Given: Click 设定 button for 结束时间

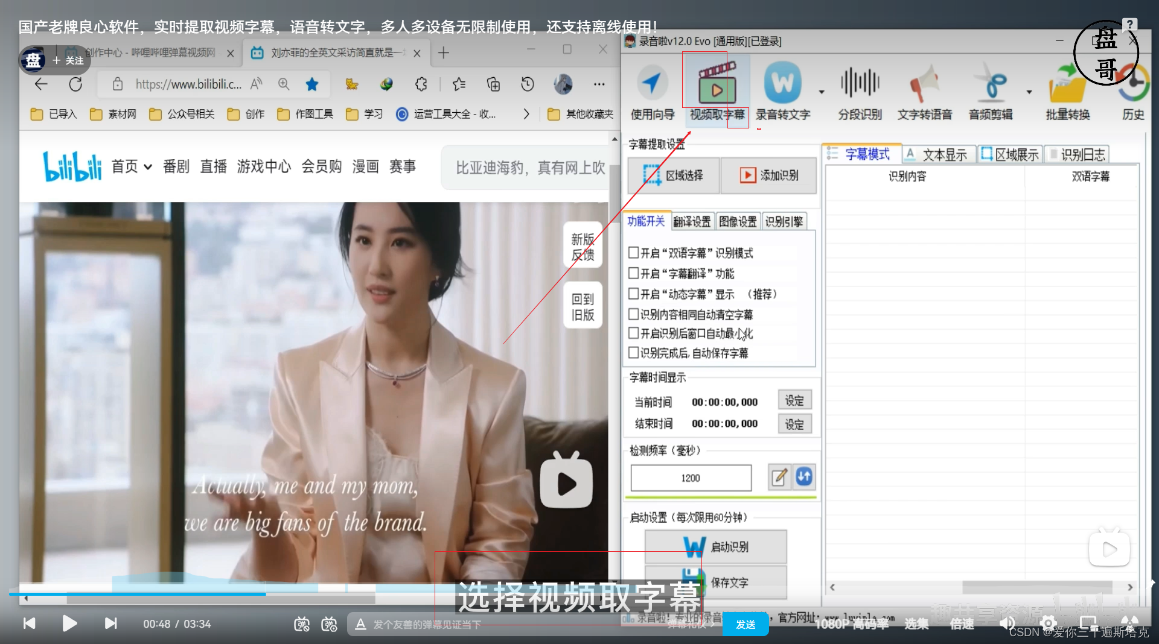Looking at the screenshot, I should (794, 424).
